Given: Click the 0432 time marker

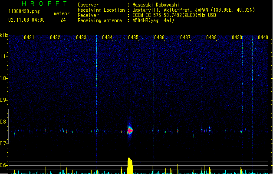Looking at the screenshot, I should coord(55,37).
